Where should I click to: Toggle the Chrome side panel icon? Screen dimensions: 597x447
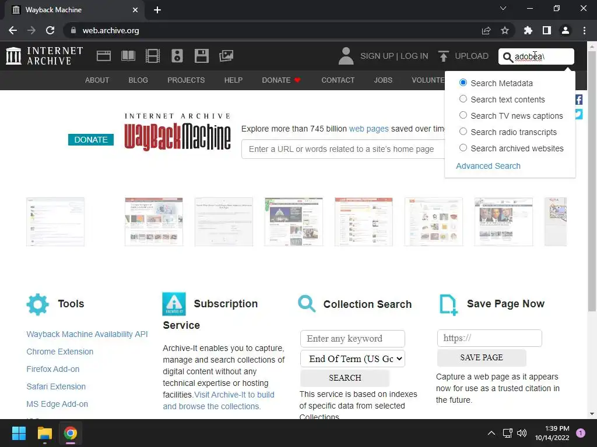pos(547,30)
